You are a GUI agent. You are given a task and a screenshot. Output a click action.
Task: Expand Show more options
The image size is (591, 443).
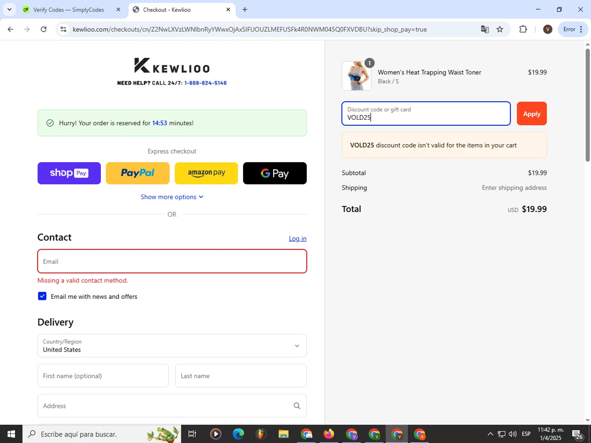pyautogui.click(x=172, y=197)
